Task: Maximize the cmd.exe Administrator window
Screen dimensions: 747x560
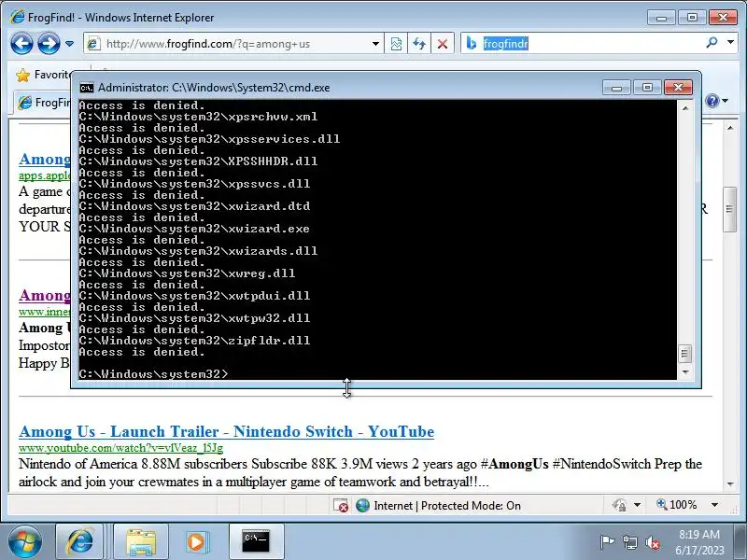Action: 647,88
